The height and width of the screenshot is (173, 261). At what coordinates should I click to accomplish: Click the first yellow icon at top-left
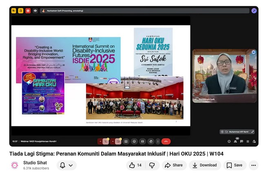[14, 11]
